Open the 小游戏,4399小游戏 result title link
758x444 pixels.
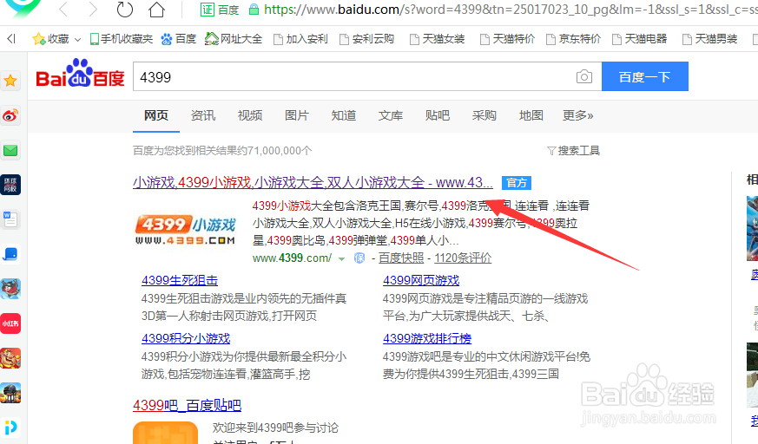pyautogui.click(x=313, y=182)
